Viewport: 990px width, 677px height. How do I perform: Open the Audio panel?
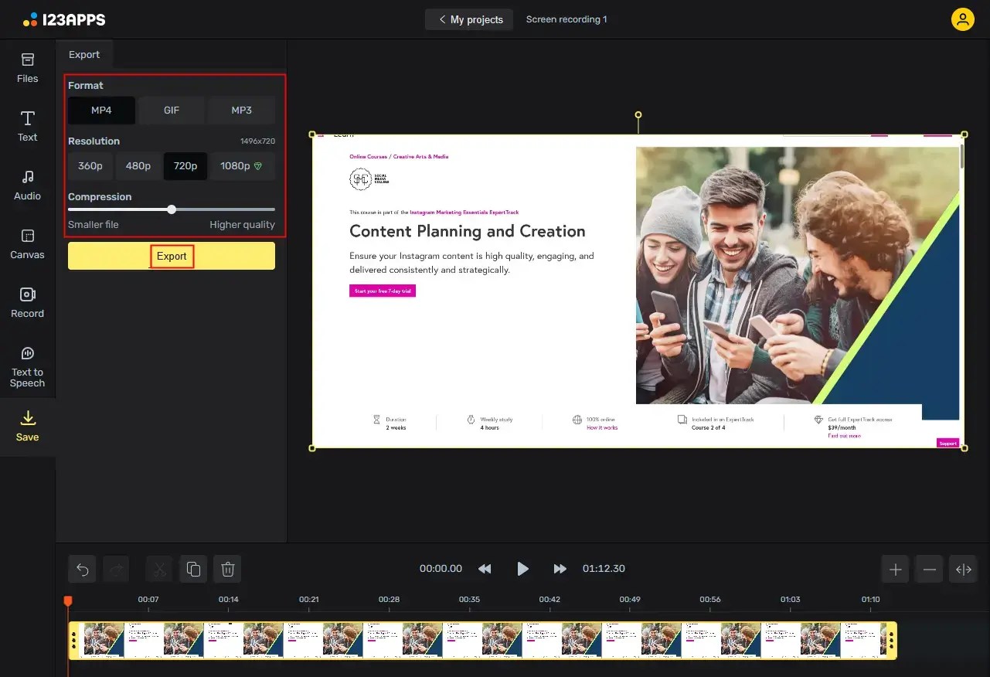pos(27,185)
